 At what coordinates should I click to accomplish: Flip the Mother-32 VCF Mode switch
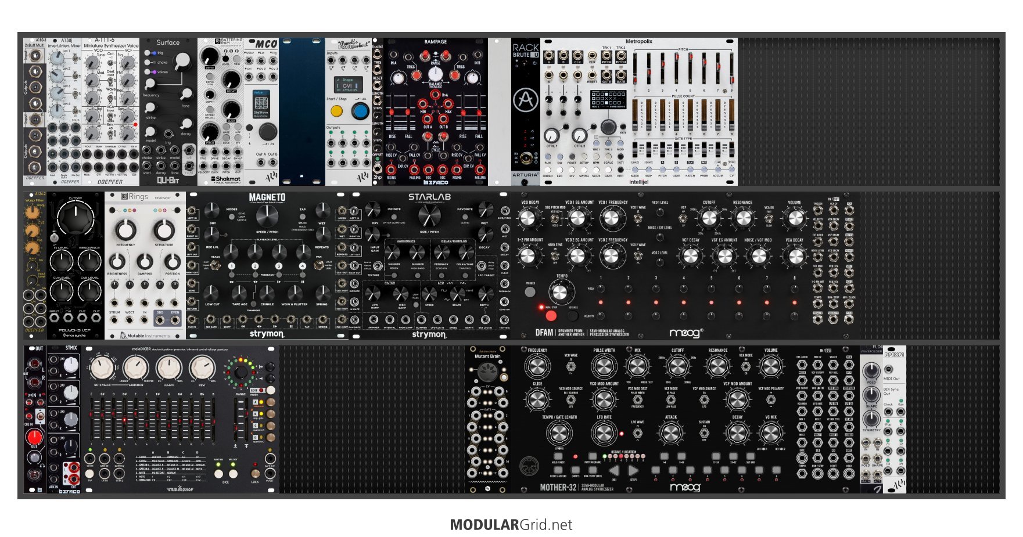(671, 400)
